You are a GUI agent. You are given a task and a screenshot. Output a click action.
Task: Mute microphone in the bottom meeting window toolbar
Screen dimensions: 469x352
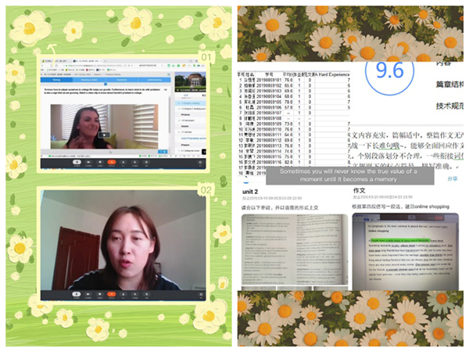77,295
